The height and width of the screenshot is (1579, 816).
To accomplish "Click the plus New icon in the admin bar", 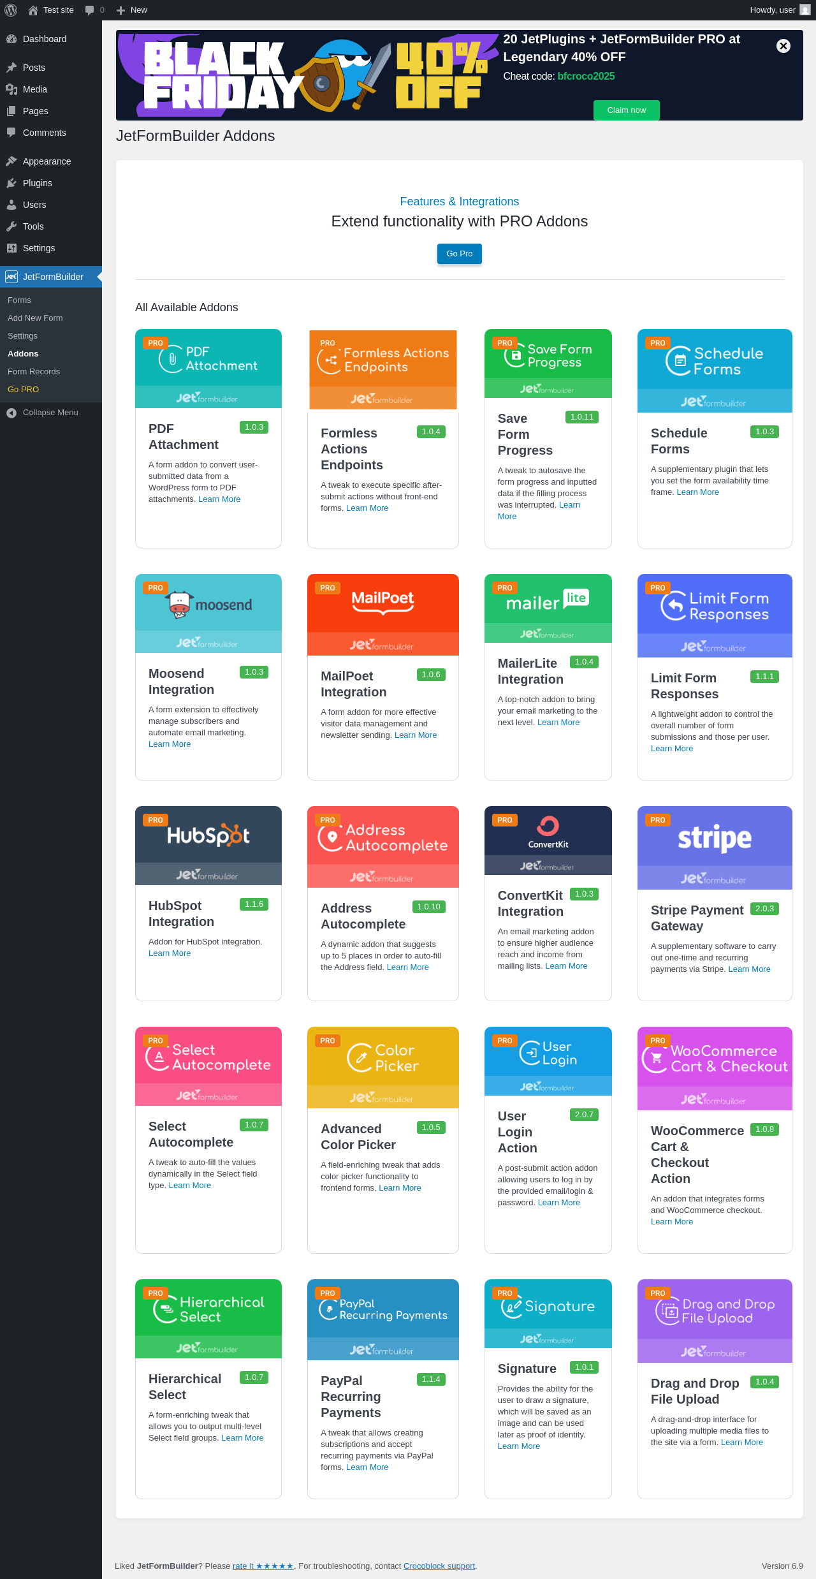I will click(x=120, y=10).
